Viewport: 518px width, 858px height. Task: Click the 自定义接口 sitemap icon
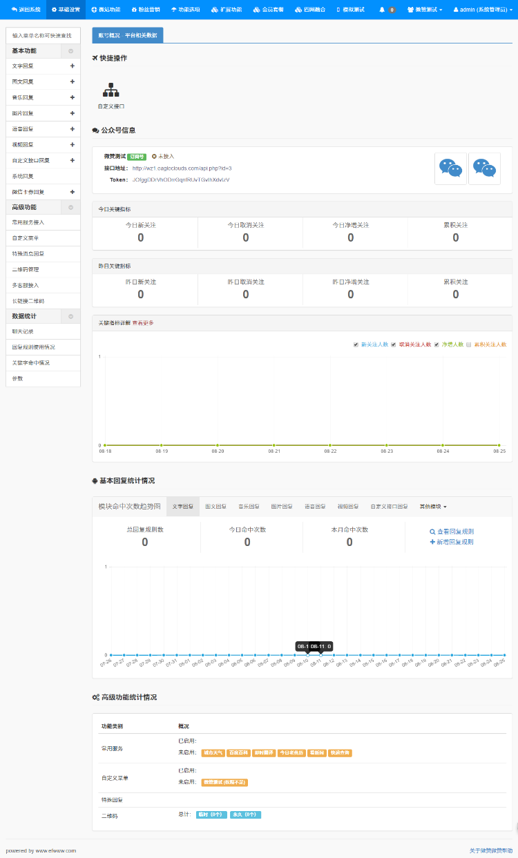click(x=111, y=90)
